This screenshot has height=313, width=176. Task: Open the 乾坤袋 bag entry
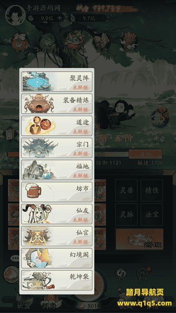pyautogui.click(x=57, y=280)
